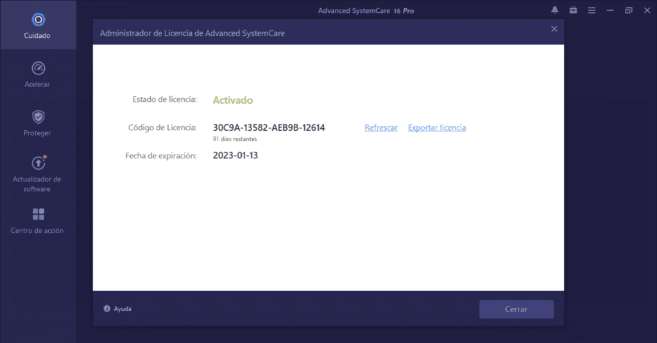Minimize the Advanced SystemCare window
This screenshot has height=343, width=657.
coord(610,10)
